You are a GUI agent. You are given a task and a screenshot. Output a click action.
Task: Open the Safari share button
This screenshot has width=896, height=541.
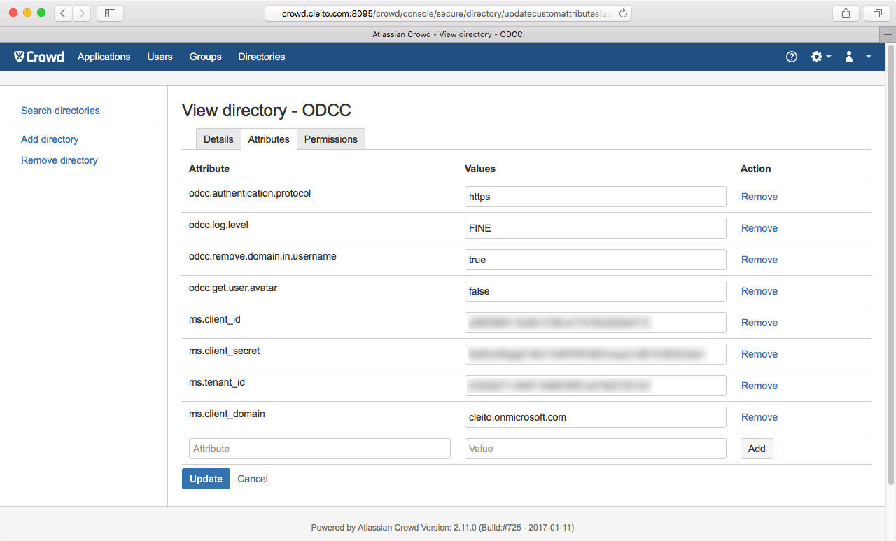846,13
